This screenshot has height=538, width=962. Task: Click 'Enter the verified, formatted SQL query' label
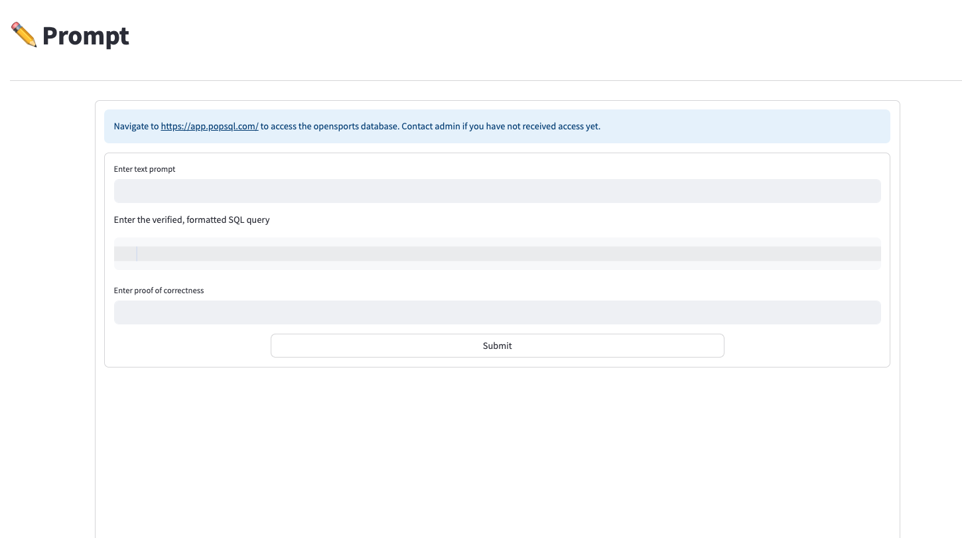(x=192, y=220)
